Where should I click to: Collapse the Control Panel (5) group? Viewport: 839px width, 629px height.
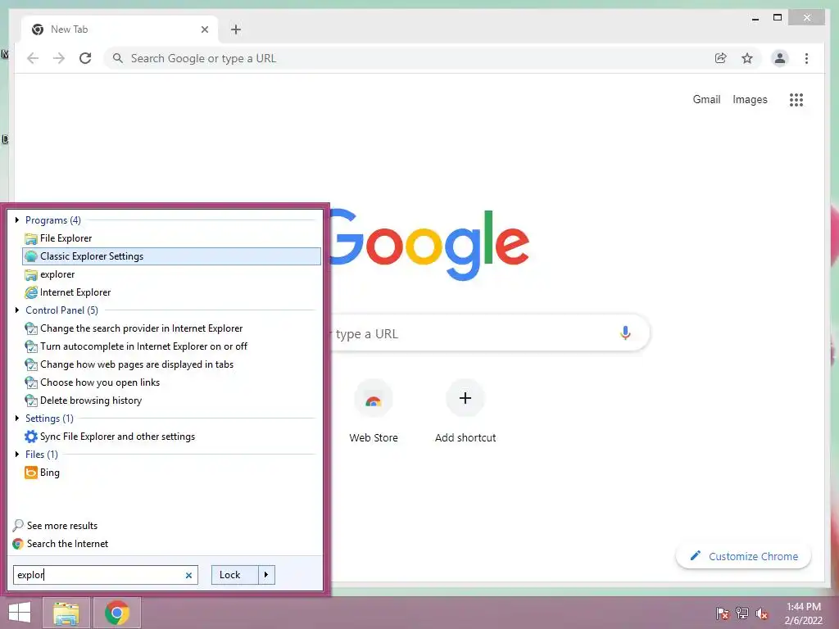point(17,310)
